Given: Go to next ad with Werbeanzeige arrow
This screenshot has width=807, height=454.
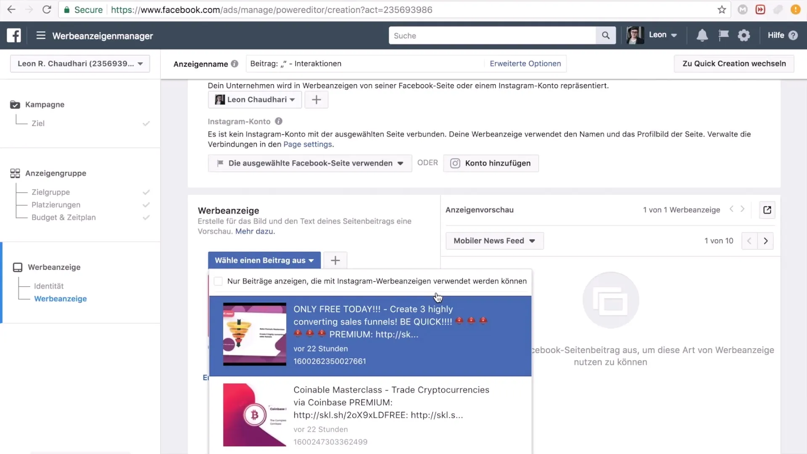Looking at the screenshot, I should [x=743, y=209].
